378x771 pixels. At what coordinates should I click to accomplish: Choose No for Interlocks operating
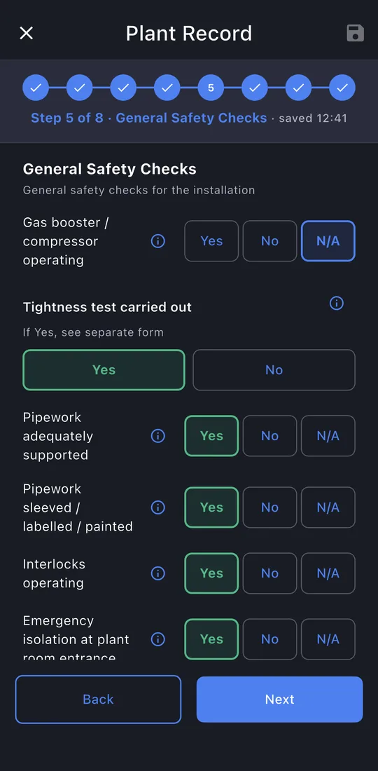[x=269, y=573]
